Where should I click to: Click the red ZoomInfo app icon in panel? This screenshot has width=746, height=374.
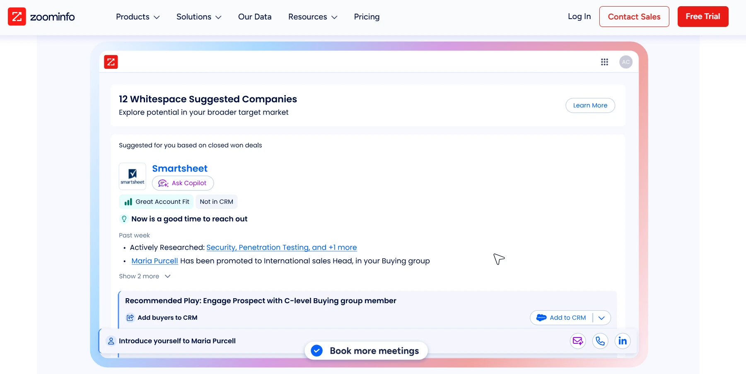pyautogui.click(x=111, y=62)
